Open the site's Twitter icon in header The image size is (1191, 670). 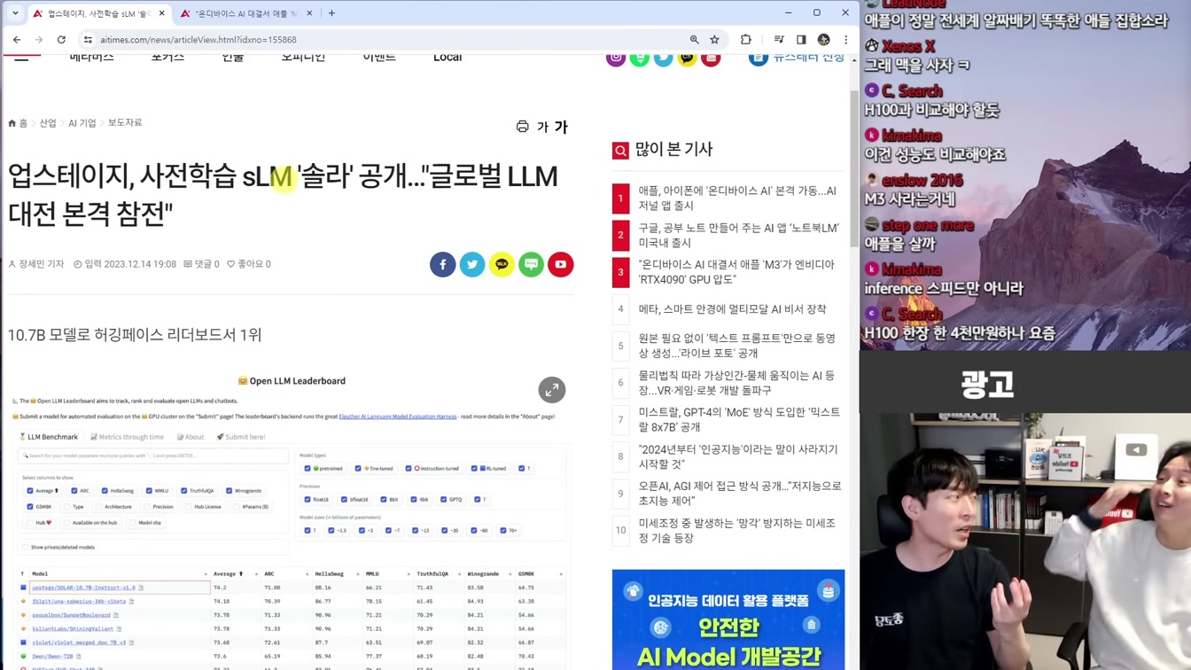click(663, 58)
